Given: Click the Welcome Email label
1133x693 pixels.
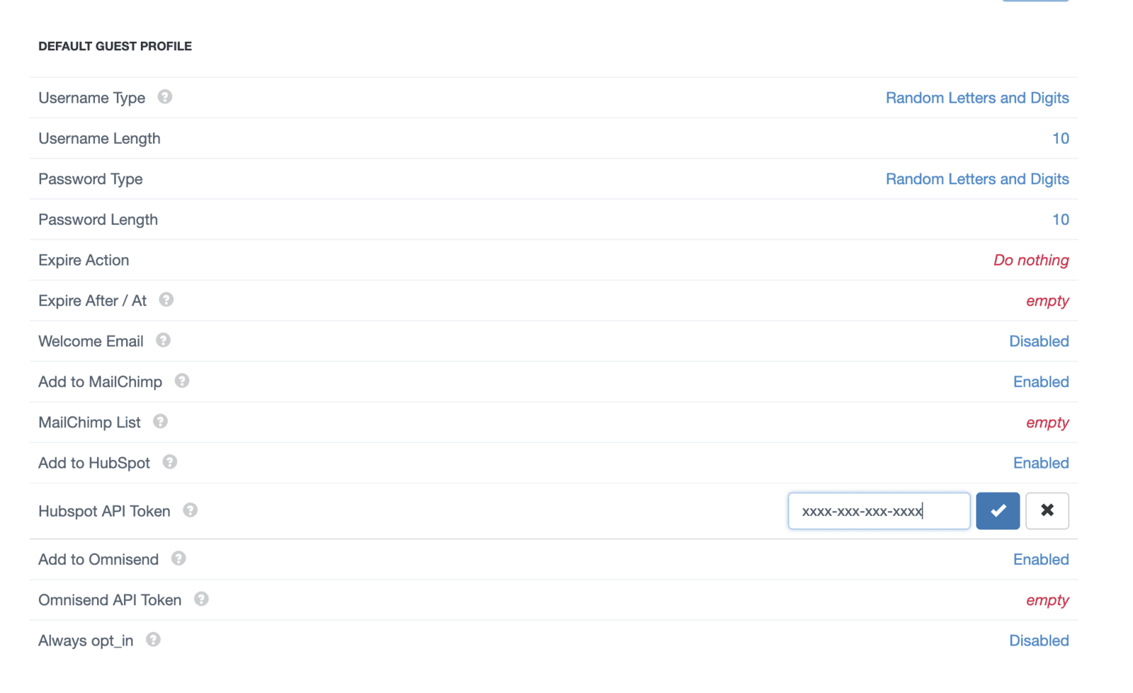Looking at the screenshot, I should (x=91, y=341).
